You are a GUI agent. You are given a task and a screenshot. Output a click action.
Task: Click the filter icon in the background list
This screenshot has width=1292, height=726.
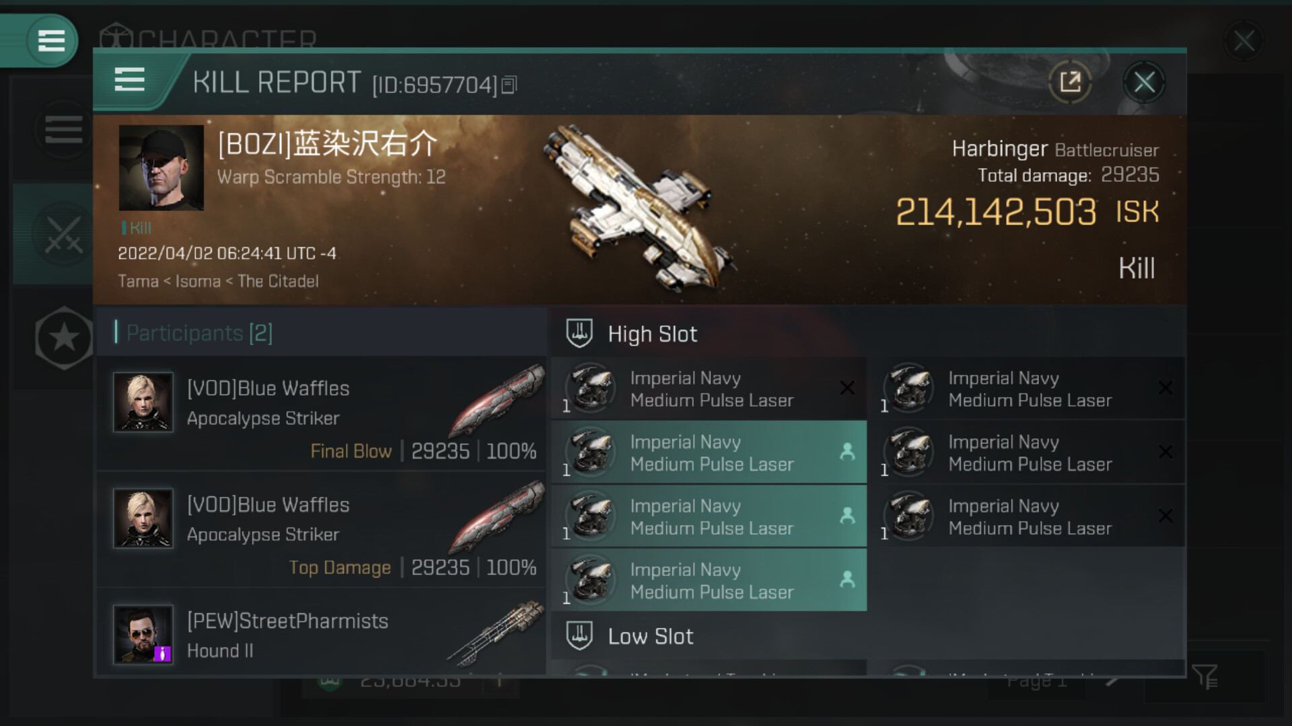[x=1205, y=676]
